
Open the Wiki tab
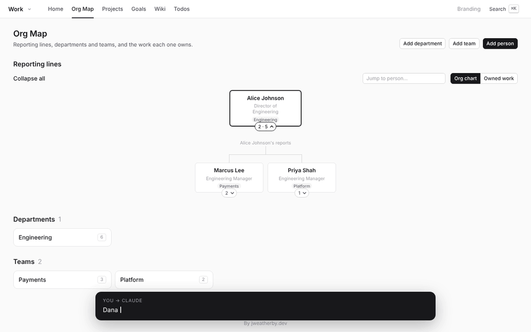pos(160,9)
